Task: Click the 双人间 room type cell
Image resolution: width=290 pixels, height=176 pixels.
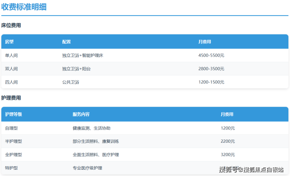Action: pyautogui.click(x=11, y=69)
